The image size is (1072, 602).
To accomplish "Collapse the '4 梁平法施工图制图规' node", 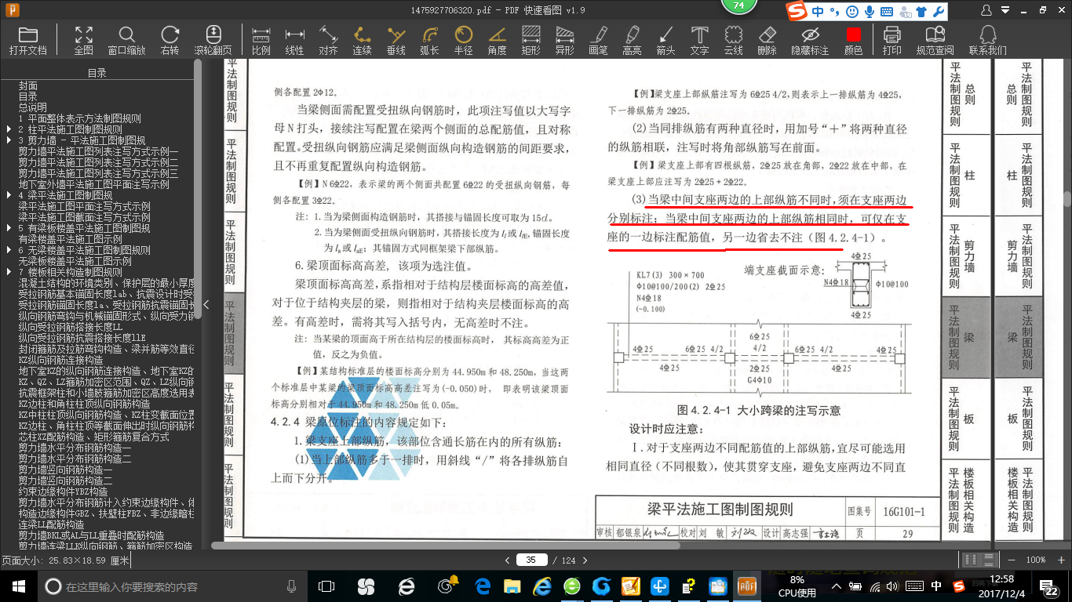I will (9, 195).
